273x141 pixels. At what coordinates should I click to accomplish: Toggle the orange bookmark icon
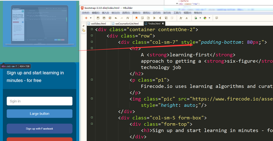(x=136, y=18)
